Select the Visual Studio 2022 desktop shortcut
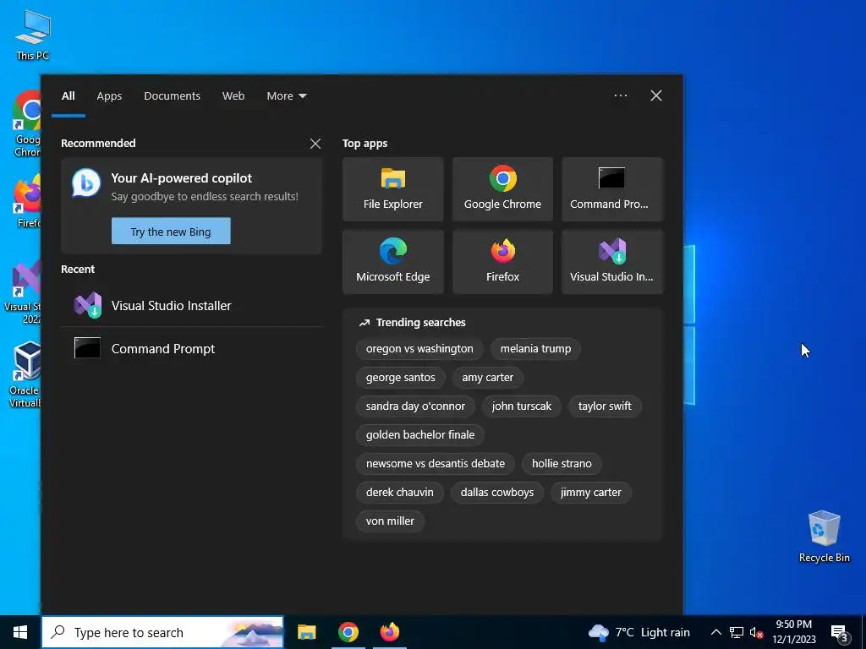 [22, 292]
